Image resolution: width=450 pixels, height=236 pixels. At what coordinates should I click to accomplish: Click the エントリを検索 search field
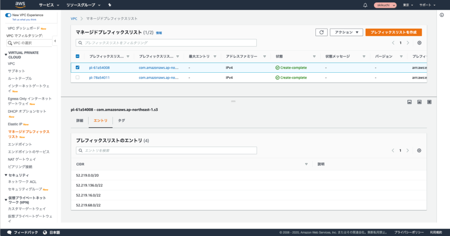coord(166,151)
